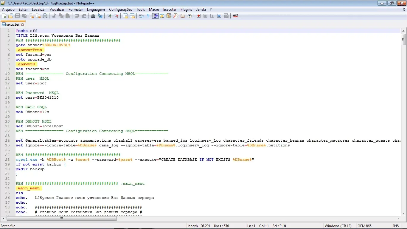Open the Formatar menu
This screenshot has width=407, height=229.
[x=76, y=10]
